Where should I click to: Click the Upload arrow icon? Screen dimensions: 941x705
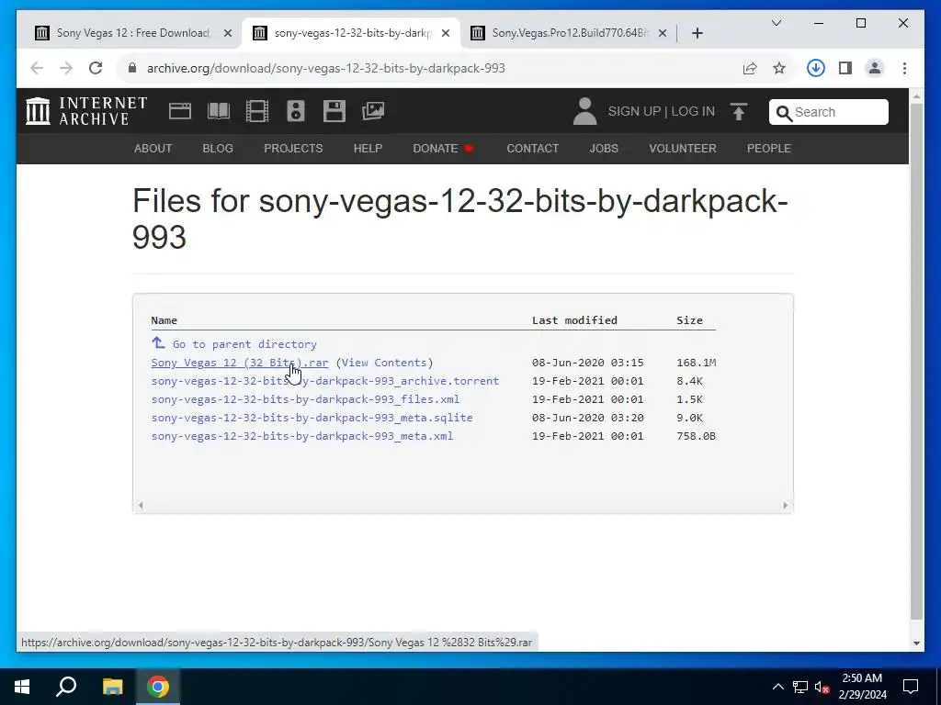739,111
